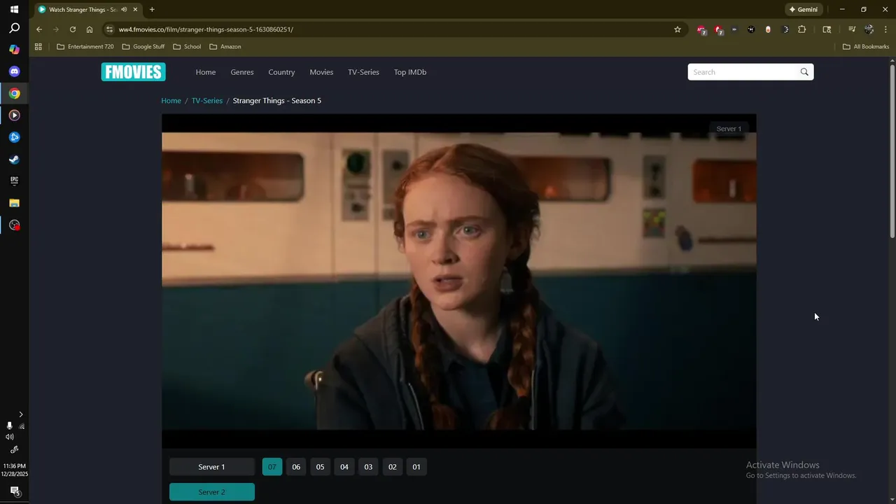Viewport: 896px width, 504px height.
Task: Bookmark this page with the star icon
Action: coord(678,29)
